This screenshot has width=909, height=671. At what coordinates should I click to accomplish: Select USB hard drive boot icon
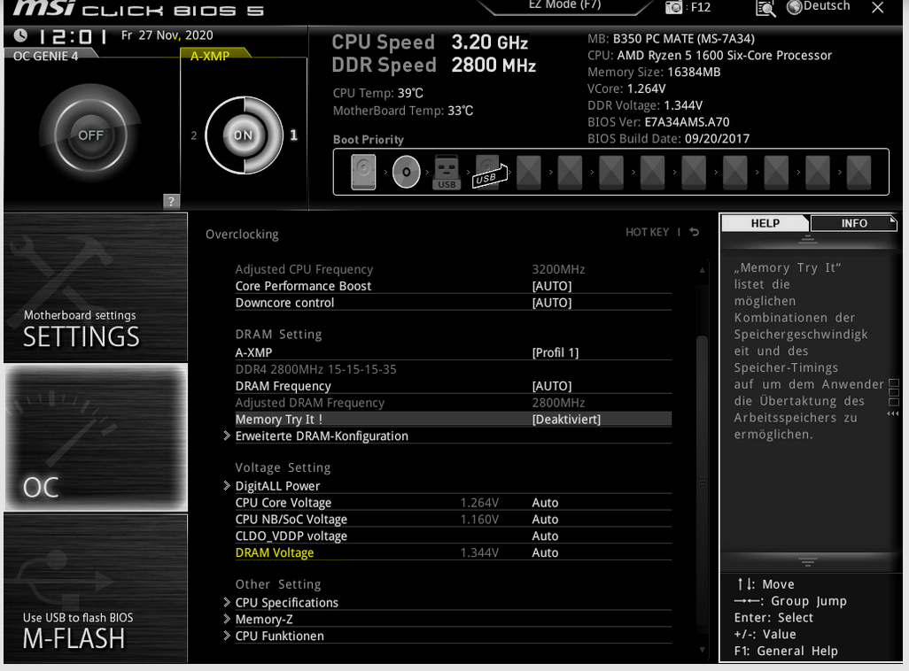(x=489, y=172)
